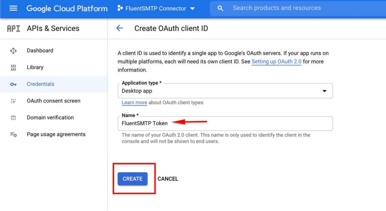386x211 pixels.
Task: Open Learn more about OAuth client types
Action: coord(134,102)
